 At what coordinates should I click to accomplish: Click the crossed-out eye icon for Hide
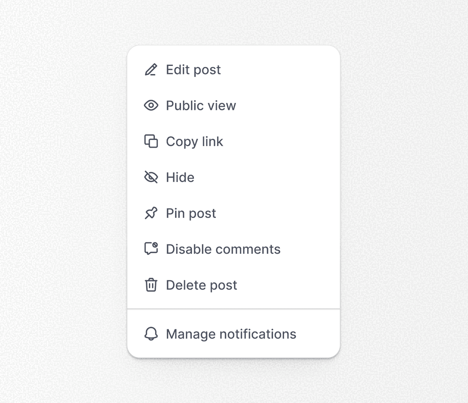[x=151, y=177]
